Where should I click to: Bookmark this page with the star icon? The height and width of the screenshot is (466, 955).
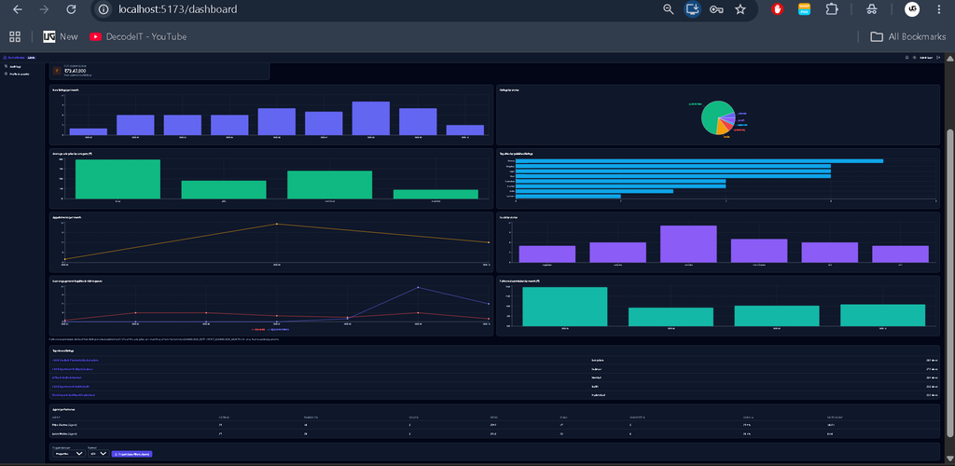coord(740,9)
